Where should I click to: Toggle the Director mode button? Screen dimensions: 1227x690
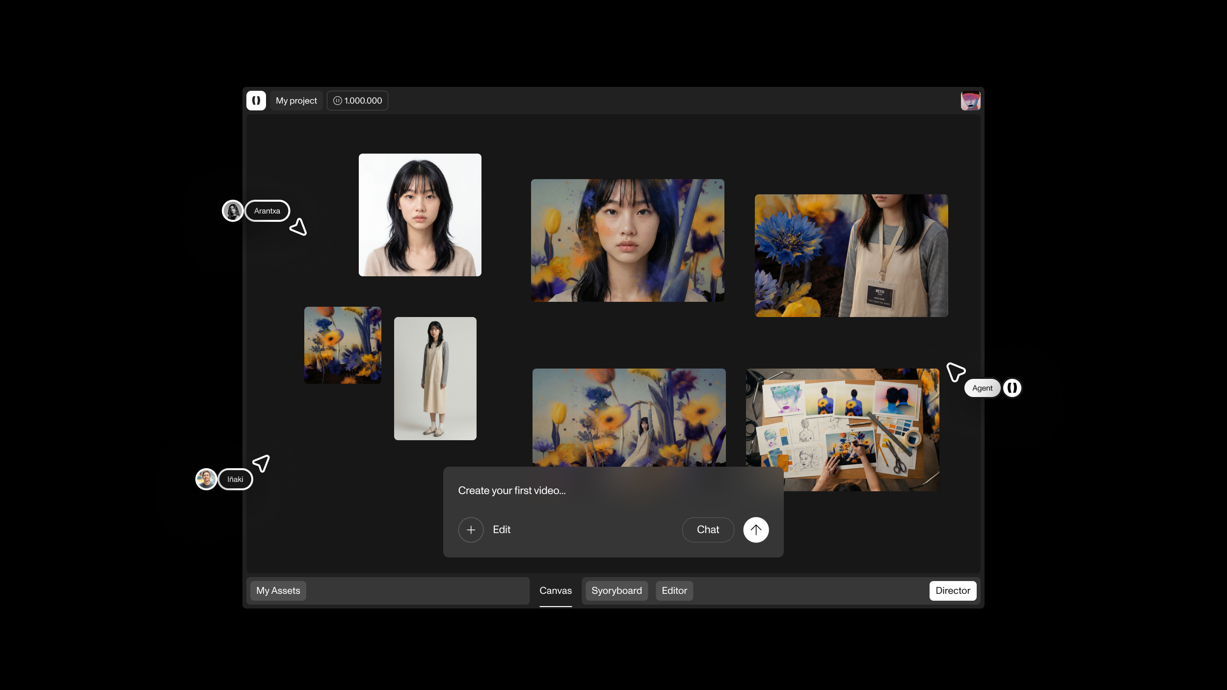pos(953,590)
